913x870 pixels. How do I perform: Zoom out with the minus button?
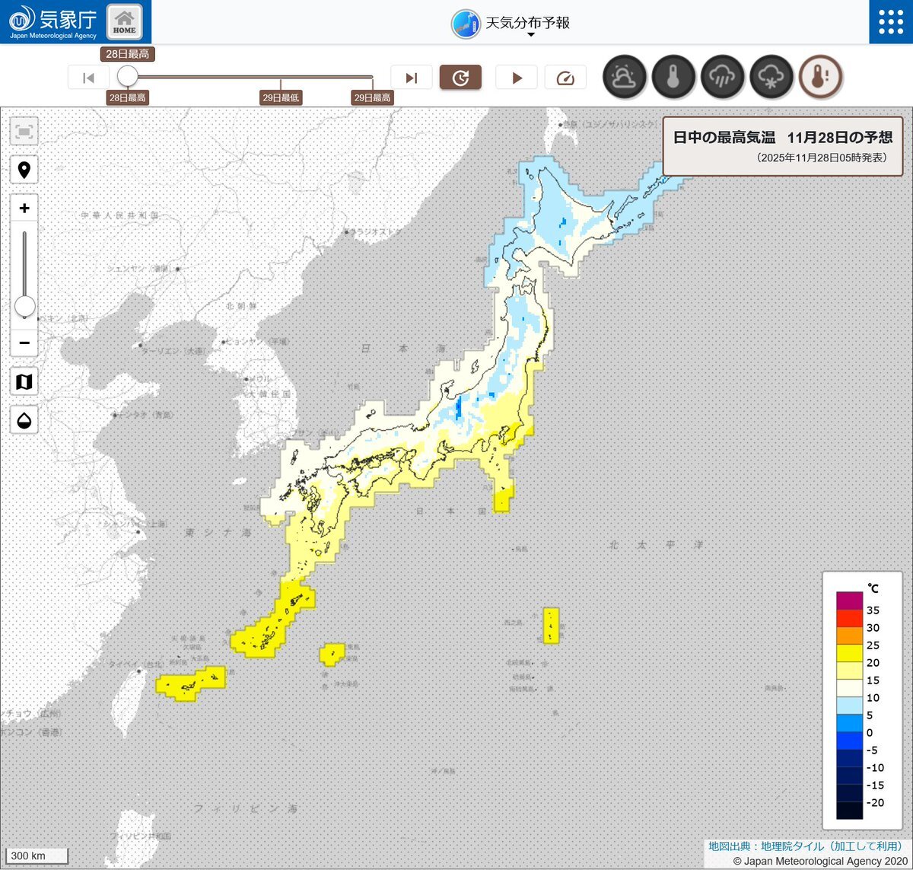click(24, 343)
